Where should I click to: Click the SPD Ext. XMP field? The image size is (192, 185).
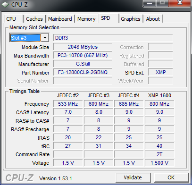click(160, 72)
